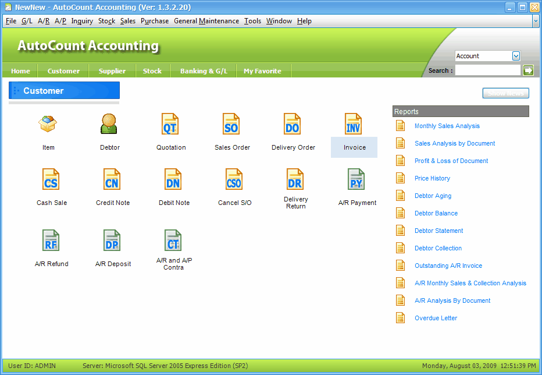Click document icon beside Price History
Viewport: 542px width, 375px height.
(x=400, y=178)
